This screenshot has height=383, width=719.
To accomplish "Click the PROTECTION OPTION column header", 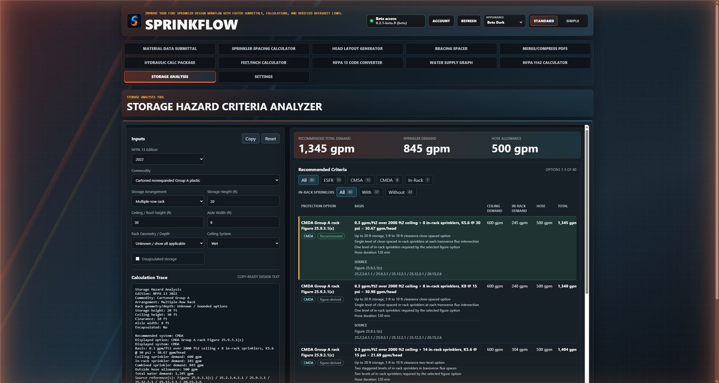I will coord(318,206).
